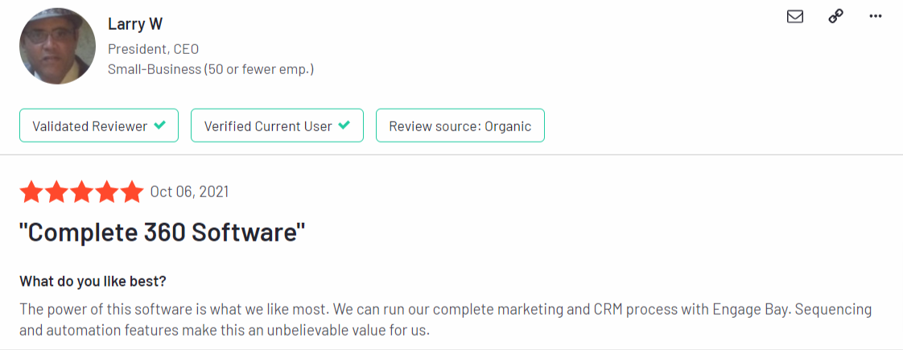The image size is (903, 350).
Task: Click the Validated Reviewer label text
Action: click(89, 126)
